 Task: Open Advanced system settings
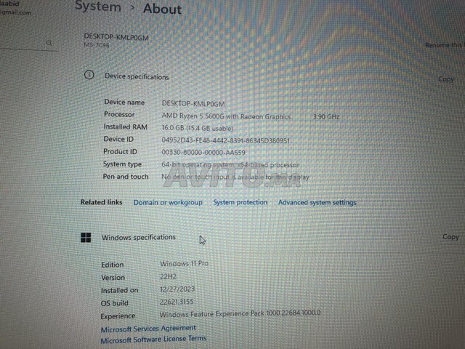pos(317,203)
